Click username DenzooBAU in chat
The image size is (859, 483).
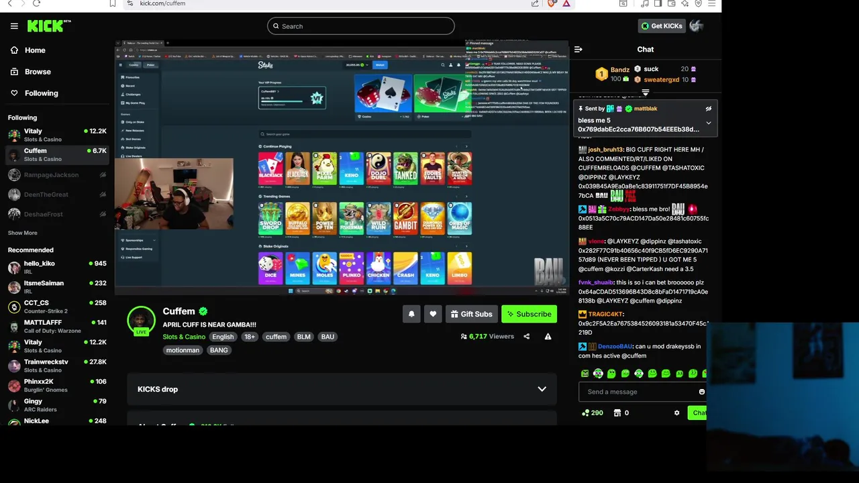coord(615,347)
